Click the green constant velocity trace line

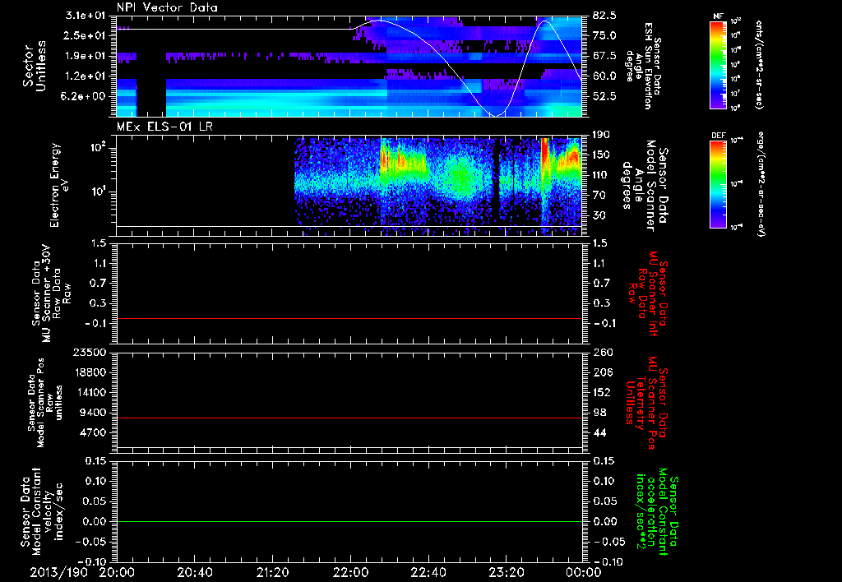tap(349, 521)
